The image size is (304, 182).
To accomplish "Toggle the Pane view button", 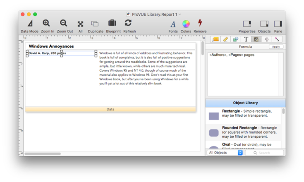I will coord(278,26).
